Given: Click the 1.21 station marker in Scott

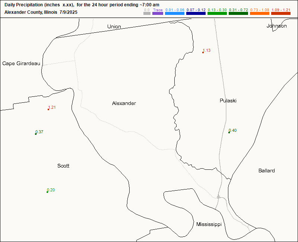Looking at the screenshot, I should (x=48, y=109).
